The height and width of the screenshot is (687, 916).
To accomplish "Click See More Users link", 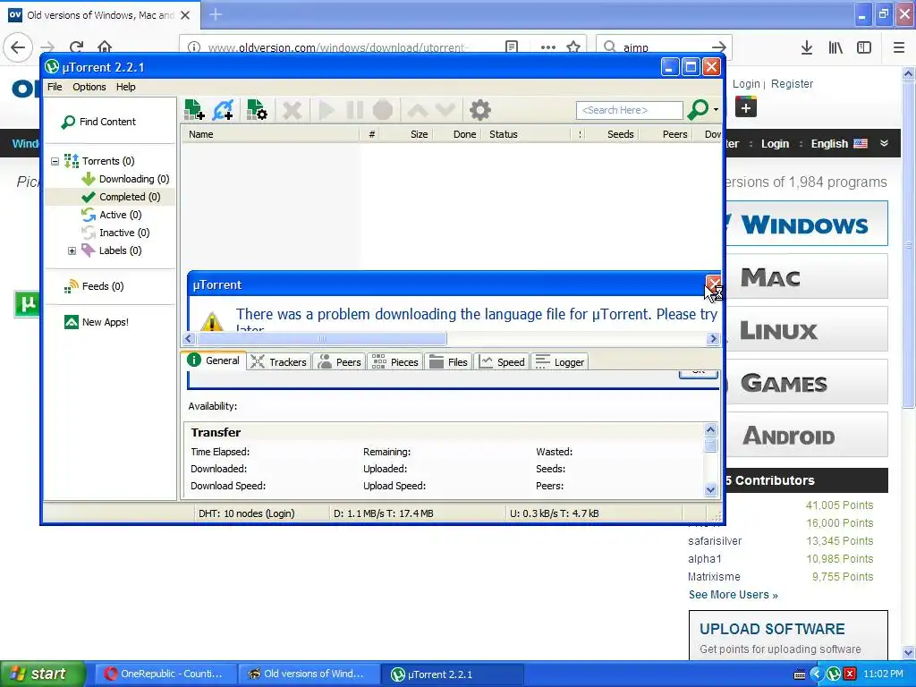I will (x=734, y=595).
